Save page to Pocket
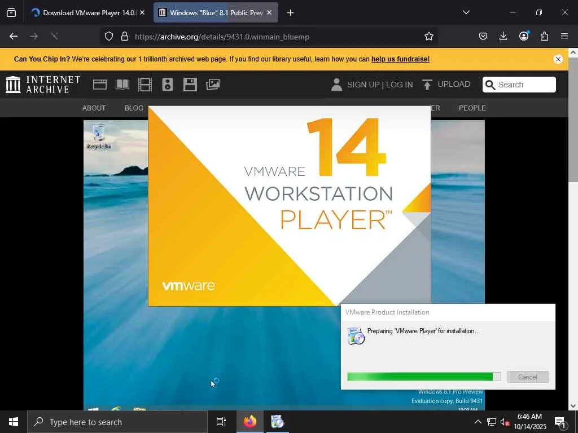578x433 pixels. (x=483, y=36)
